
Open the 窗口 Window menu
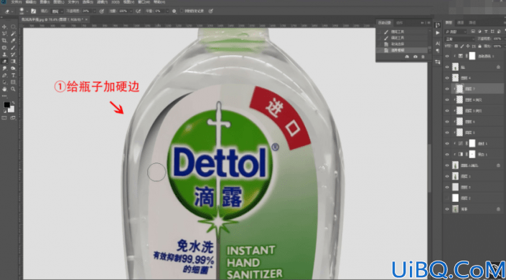point(144,2)
